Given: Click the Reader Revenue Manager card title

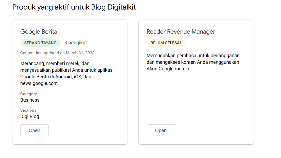Looking at the screenshot, I should click(x=181, y=31).
